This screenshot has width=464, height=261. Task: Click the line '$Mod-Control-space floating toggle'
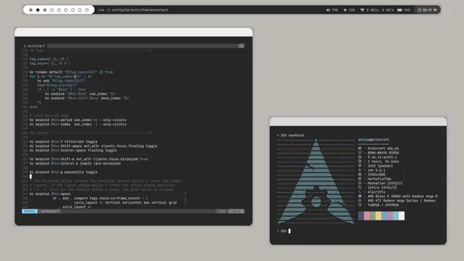click(73, 150)
